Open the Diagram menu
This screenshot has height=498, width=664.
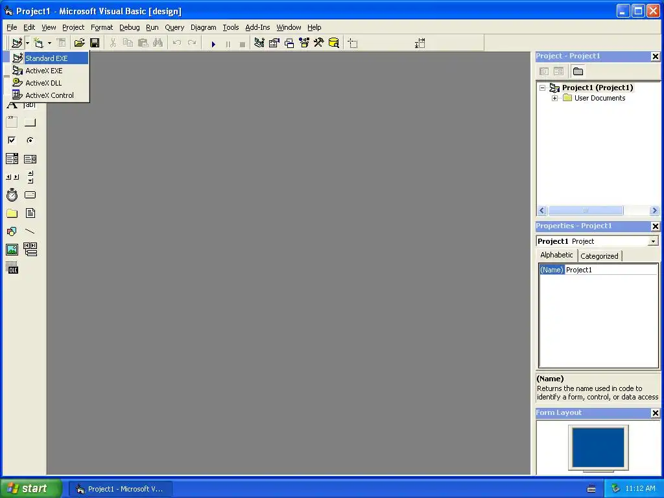(203, 27)
